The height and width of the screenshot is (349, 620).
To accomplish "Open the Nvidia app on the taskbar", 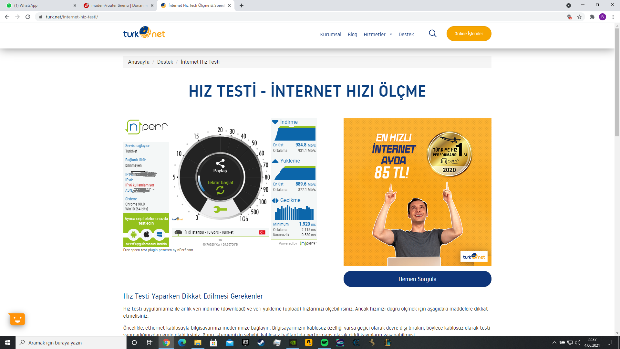I will click(x=293, y=343).
